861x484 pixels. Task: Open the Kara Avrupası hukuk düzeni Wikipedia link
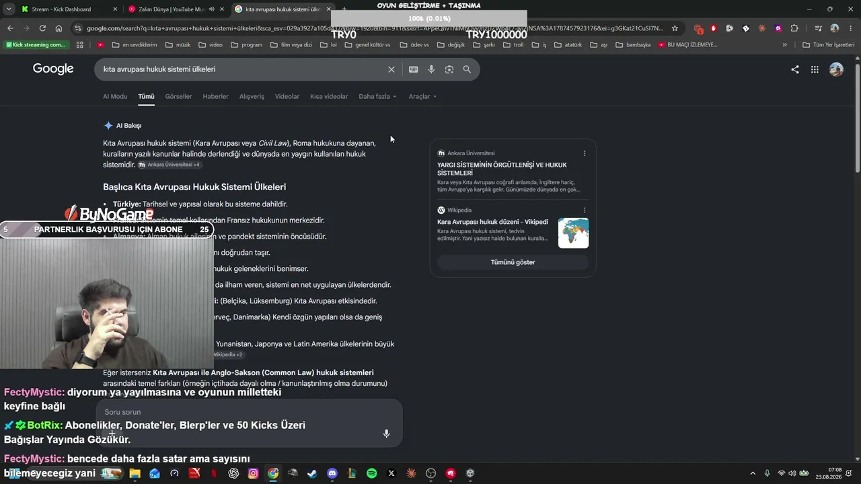pyautogui.click(x=492, y=222)
